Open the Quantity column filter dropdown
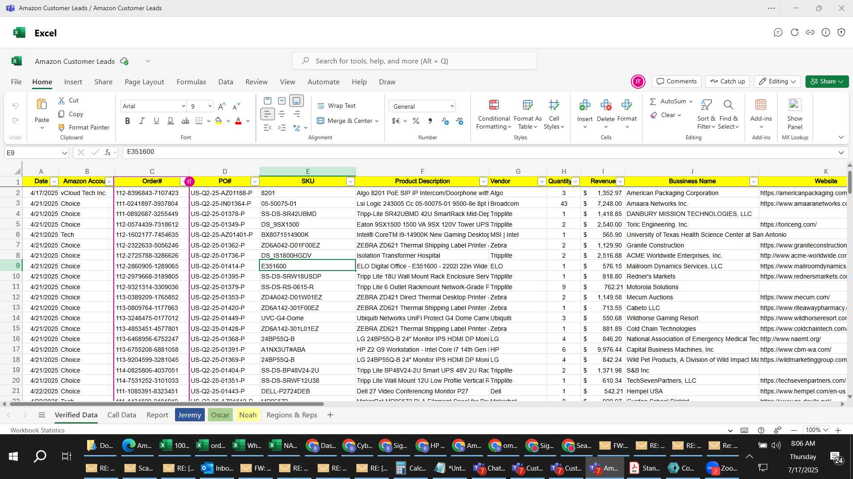 coord(575,181)
